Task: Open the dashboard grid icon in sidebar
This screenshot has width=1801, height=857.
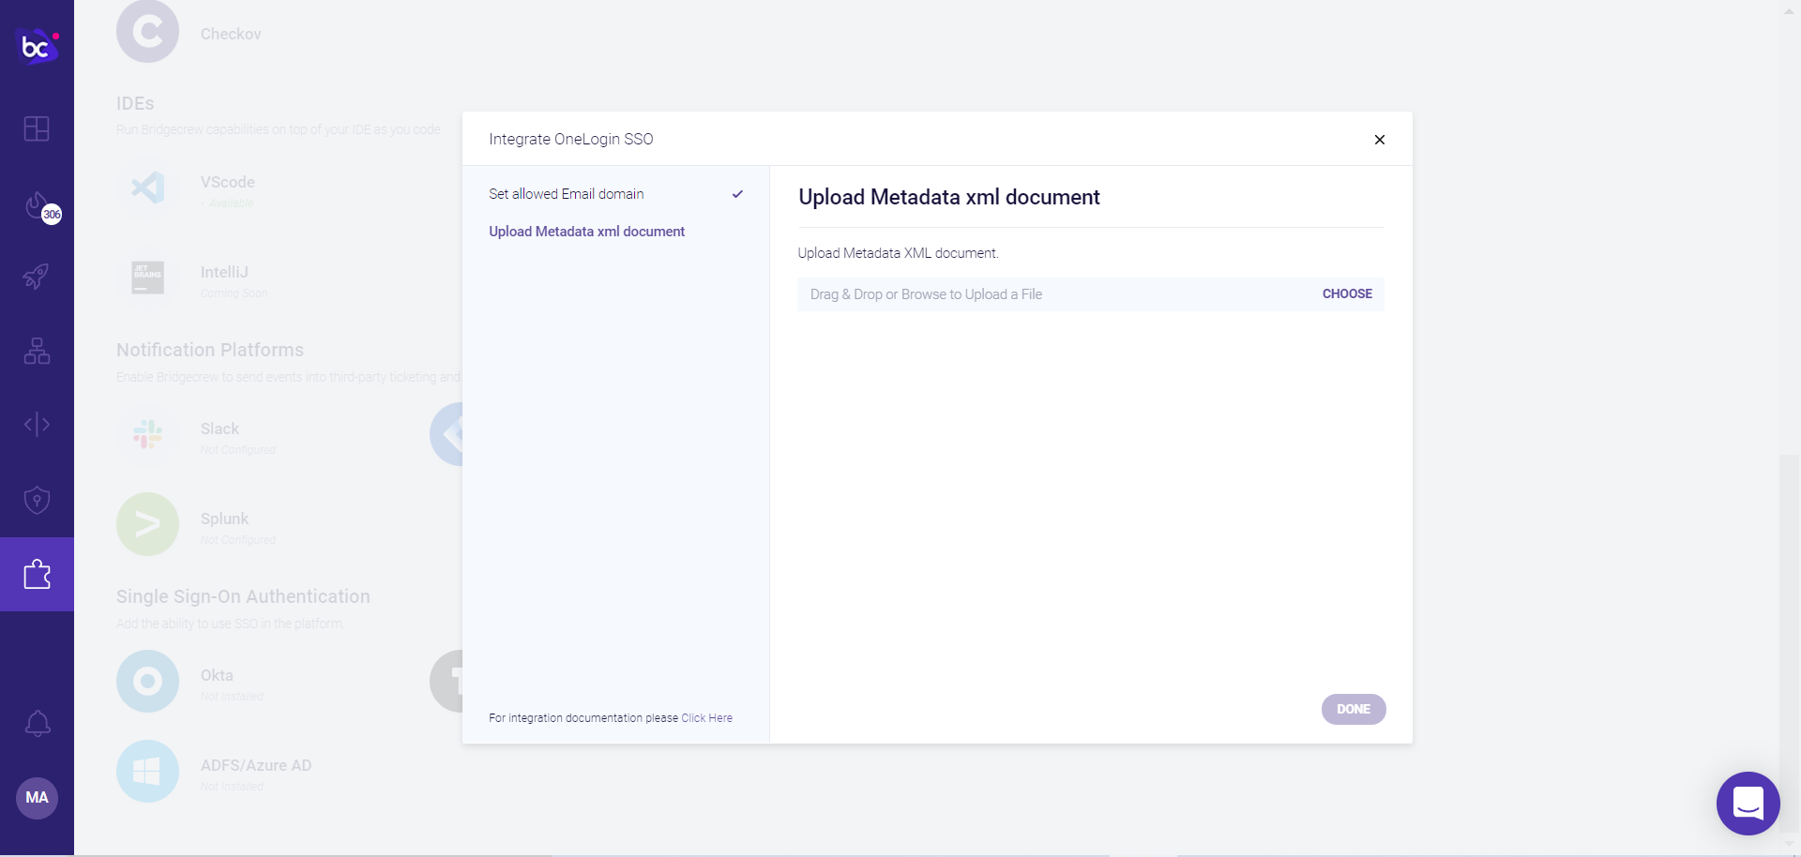Action: (x=37, y=128)
